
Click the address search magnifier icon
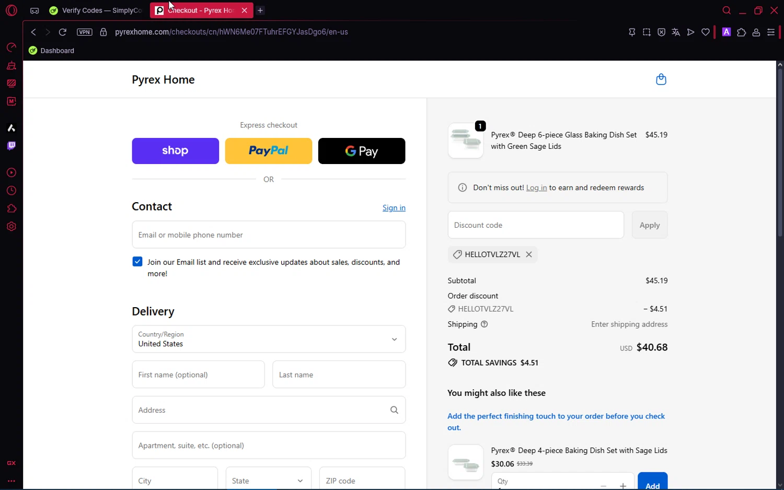(x=395, y=410)
